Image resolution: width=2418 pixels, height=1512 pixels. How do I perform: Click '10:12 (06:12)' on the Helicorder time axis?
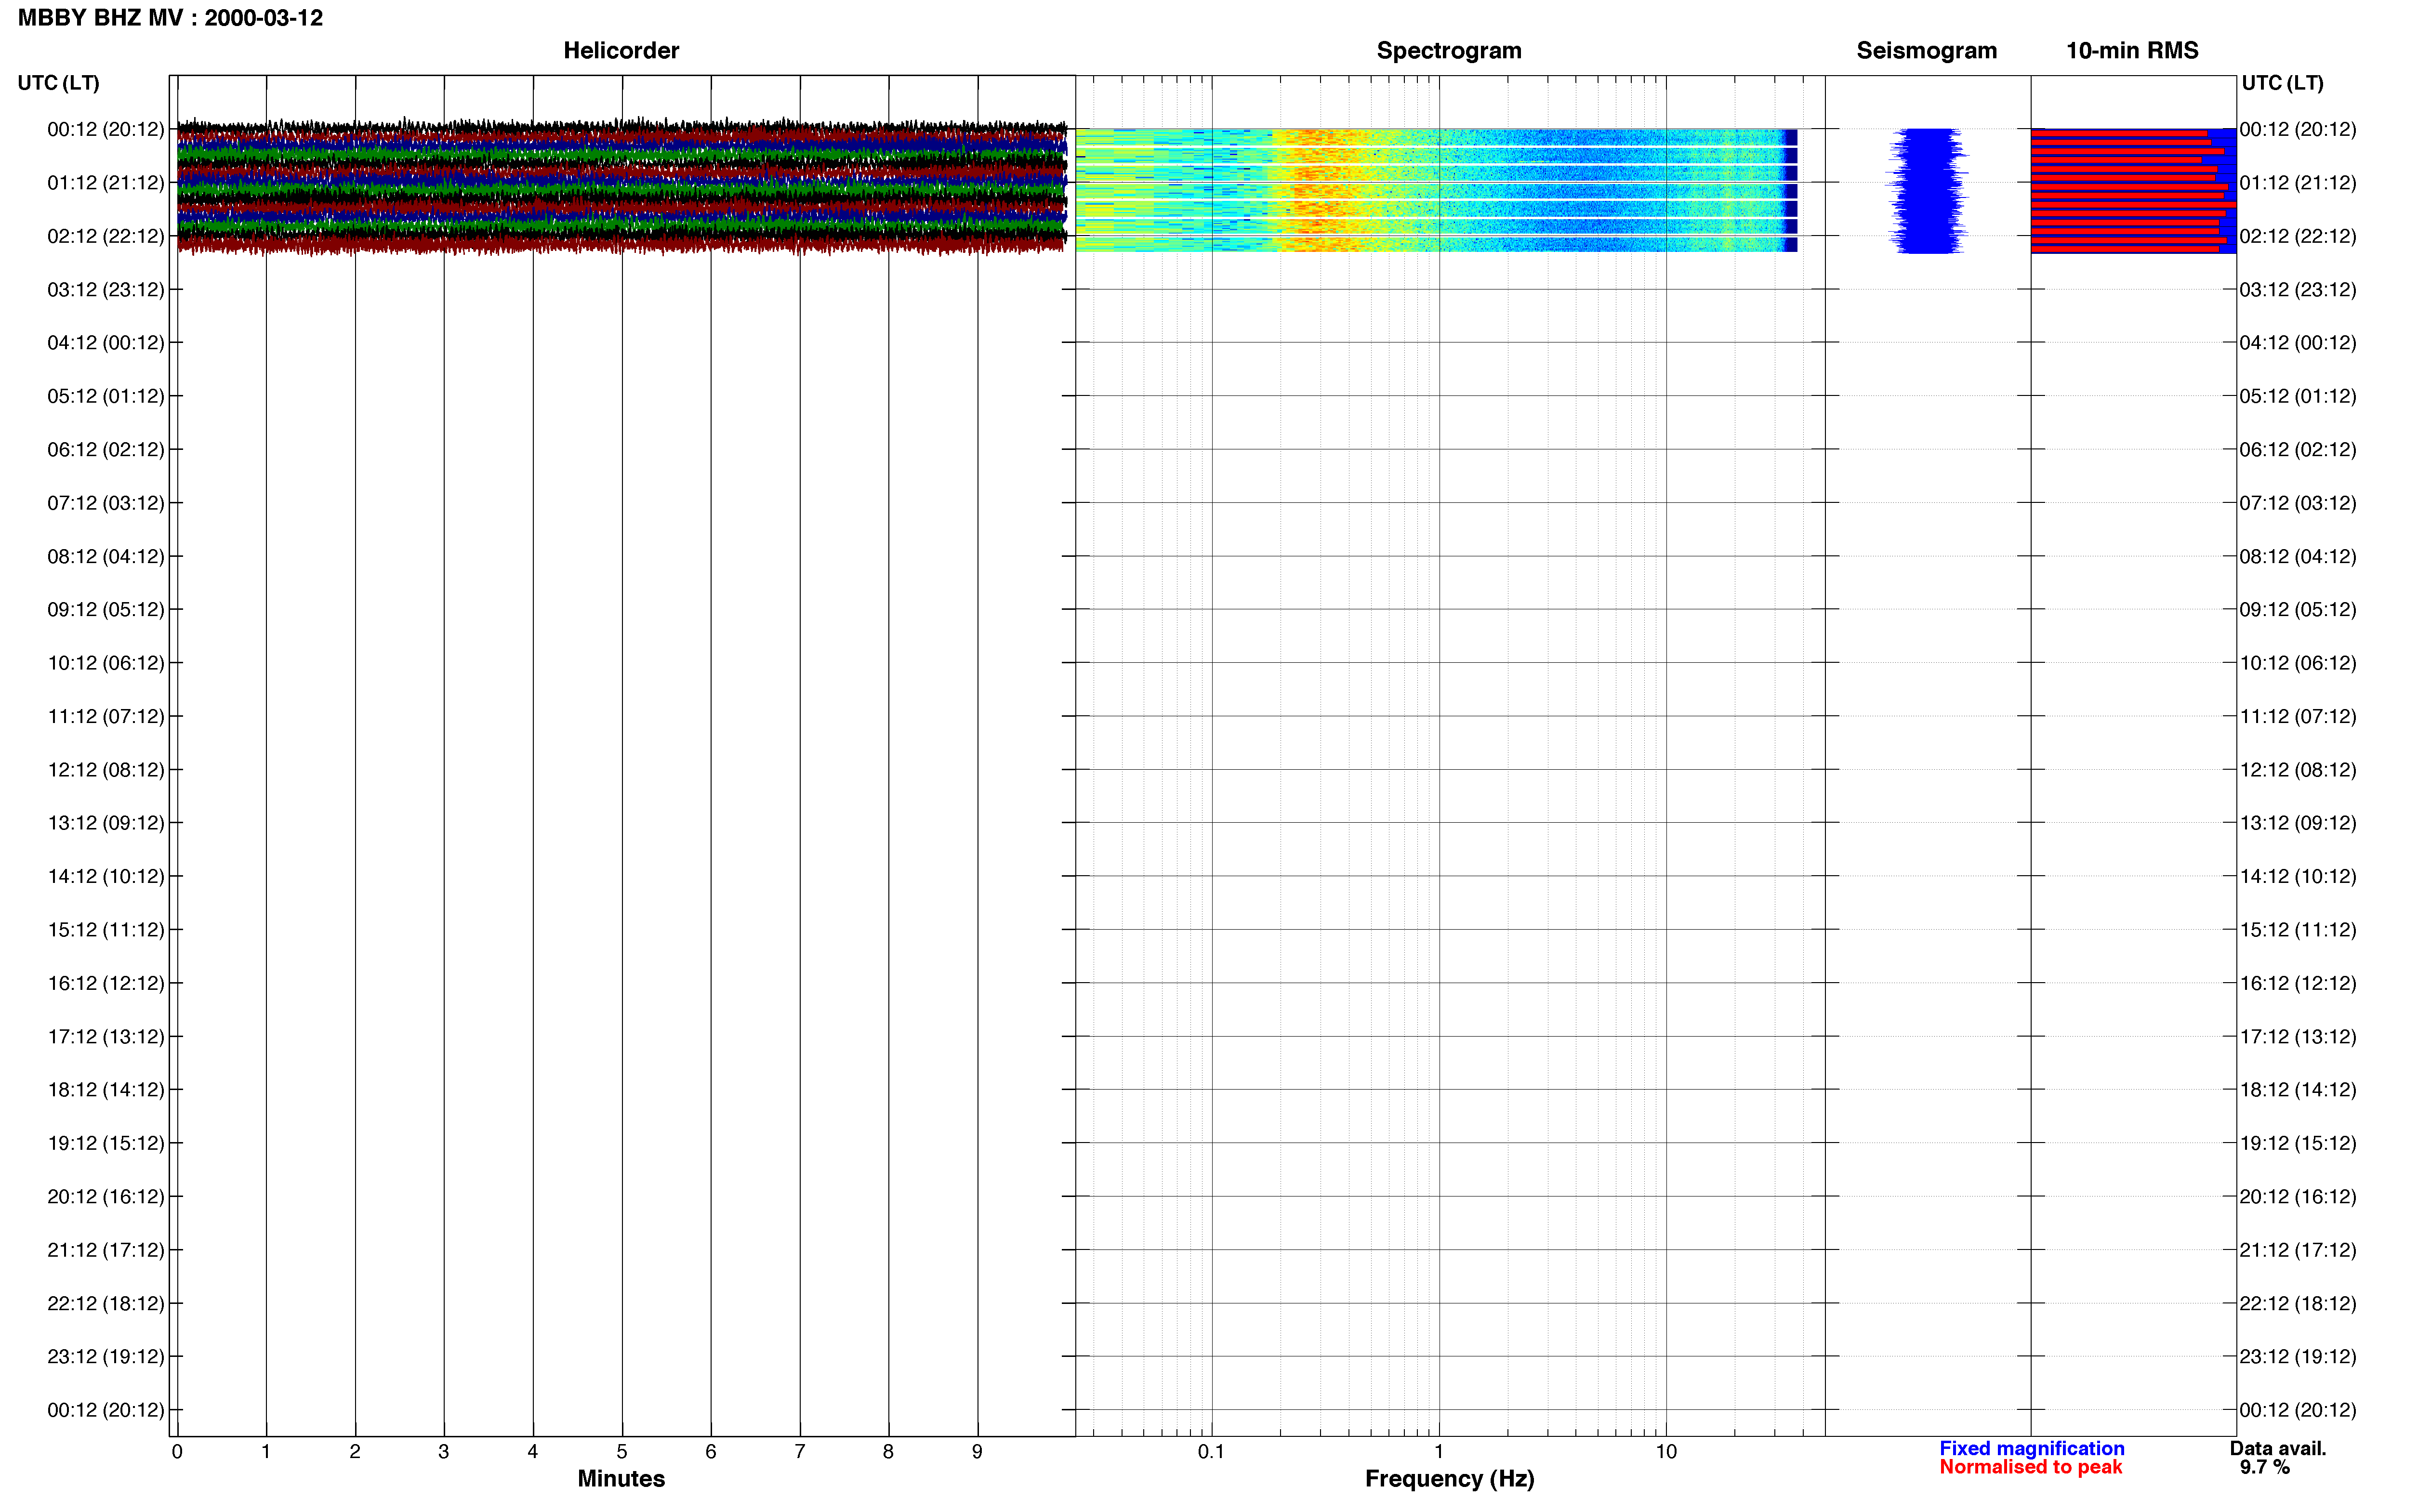[x=106, y=662]
